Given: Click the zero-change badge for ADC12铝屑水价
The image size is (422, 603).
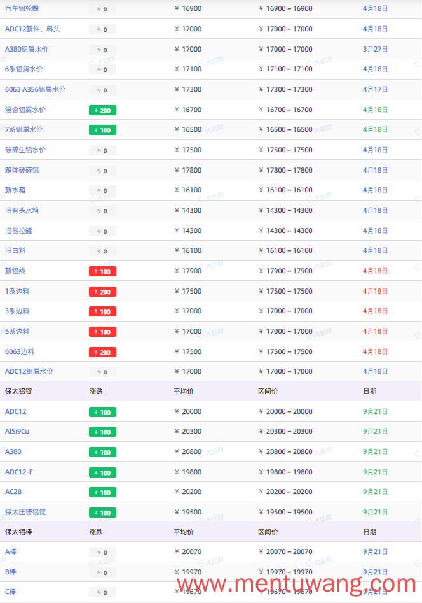Looking at the screenshot, I should [102, 372].
